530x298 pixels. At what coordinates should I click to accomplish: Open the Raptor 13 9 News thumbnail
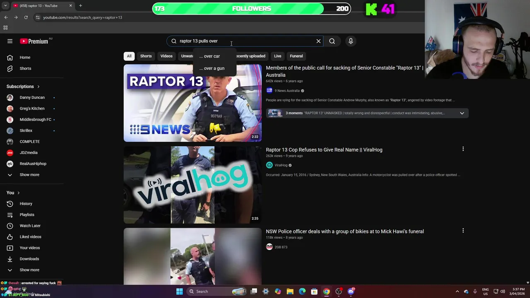coord(193,103)
